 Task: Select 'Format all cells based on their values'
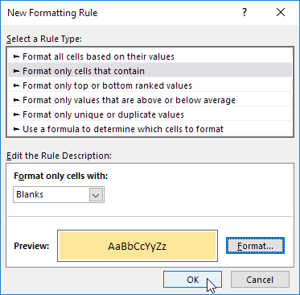tap(150, 56)
